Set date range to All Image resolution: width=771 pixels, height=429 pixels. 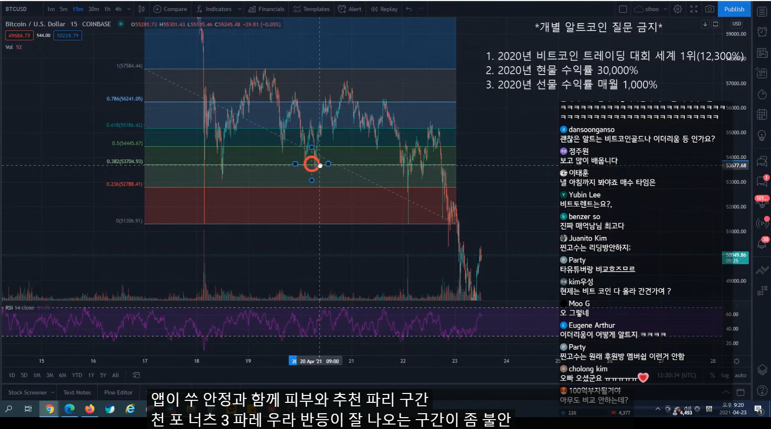coord(115,375)
